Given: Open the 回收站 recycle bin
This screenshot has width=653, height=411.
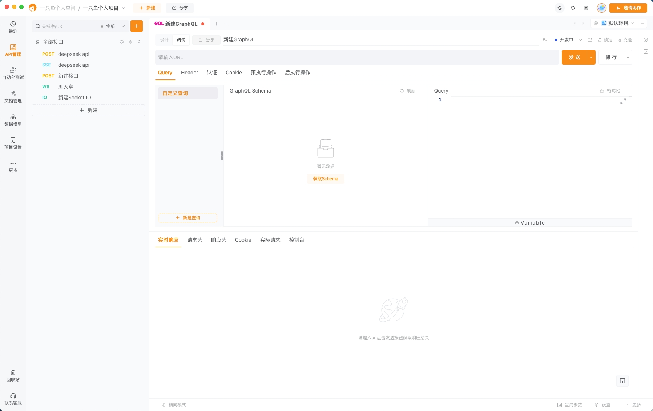Looking at the screenshot, I should (x=13, y=376).
